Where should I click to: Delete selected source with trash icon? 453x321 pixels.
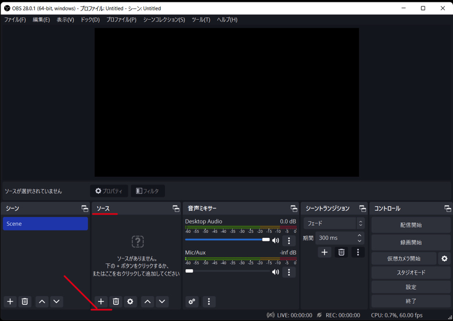[116, 301]
